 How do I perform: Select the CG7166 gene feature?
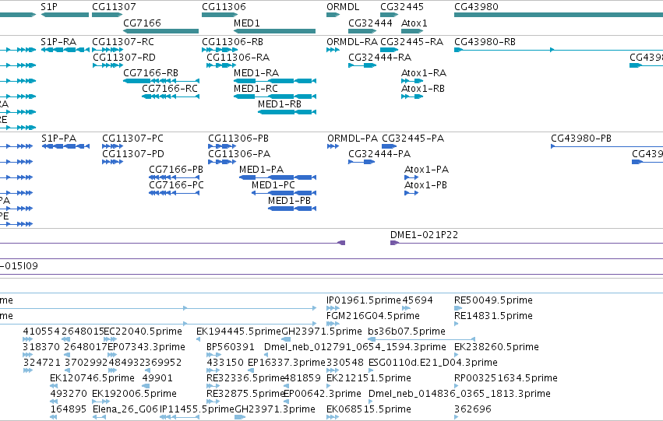coord(160,31)
